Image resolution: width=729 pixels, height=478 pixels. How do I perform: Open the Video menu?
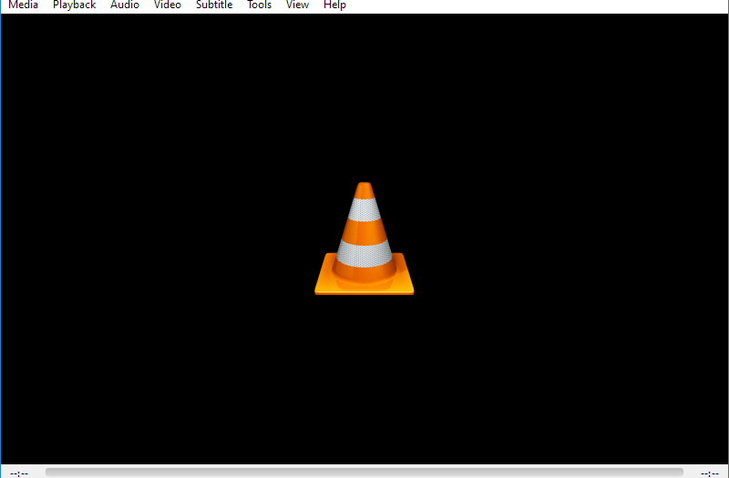[168, 5]
